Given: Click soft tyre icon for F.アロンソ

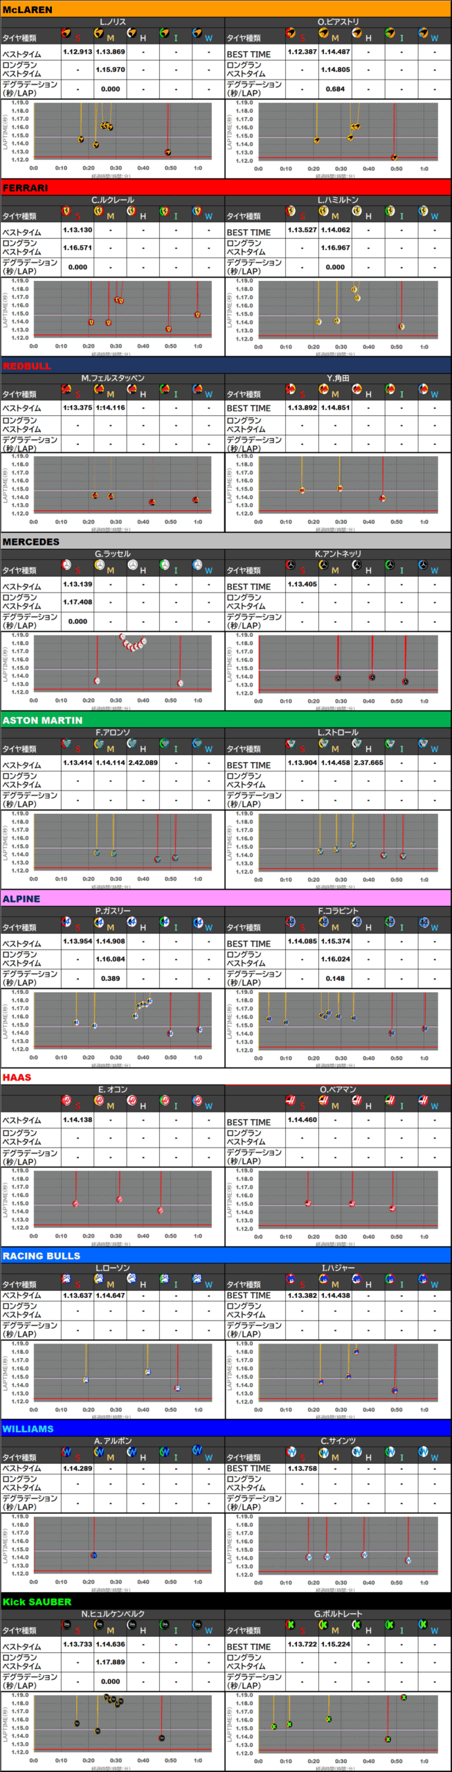Looking at the screenshot, I should click(x=66, y=744).
